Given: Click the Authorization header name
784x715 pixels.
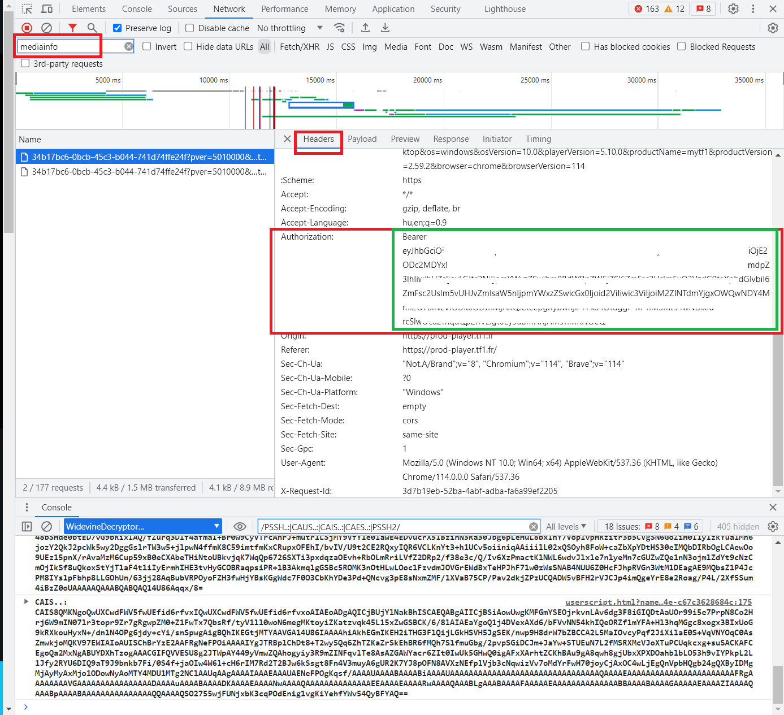Looking at the screenshot, I should point(307,237).
